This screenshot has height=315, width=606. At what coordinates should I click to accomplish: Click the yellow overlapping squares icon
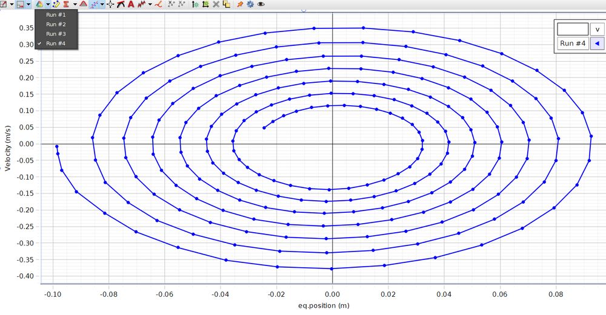[227, 4]
